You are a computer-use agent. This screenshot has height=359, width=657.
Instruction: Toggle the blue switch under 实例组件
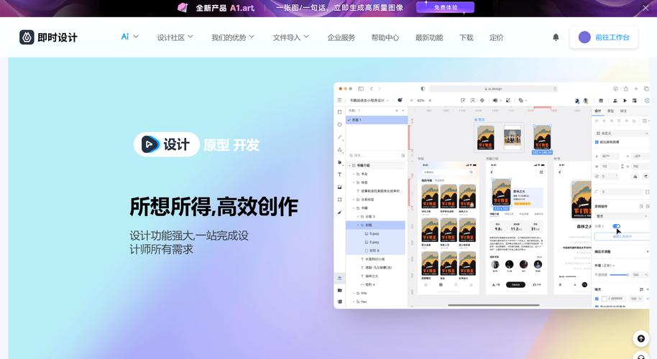(616, 226)
